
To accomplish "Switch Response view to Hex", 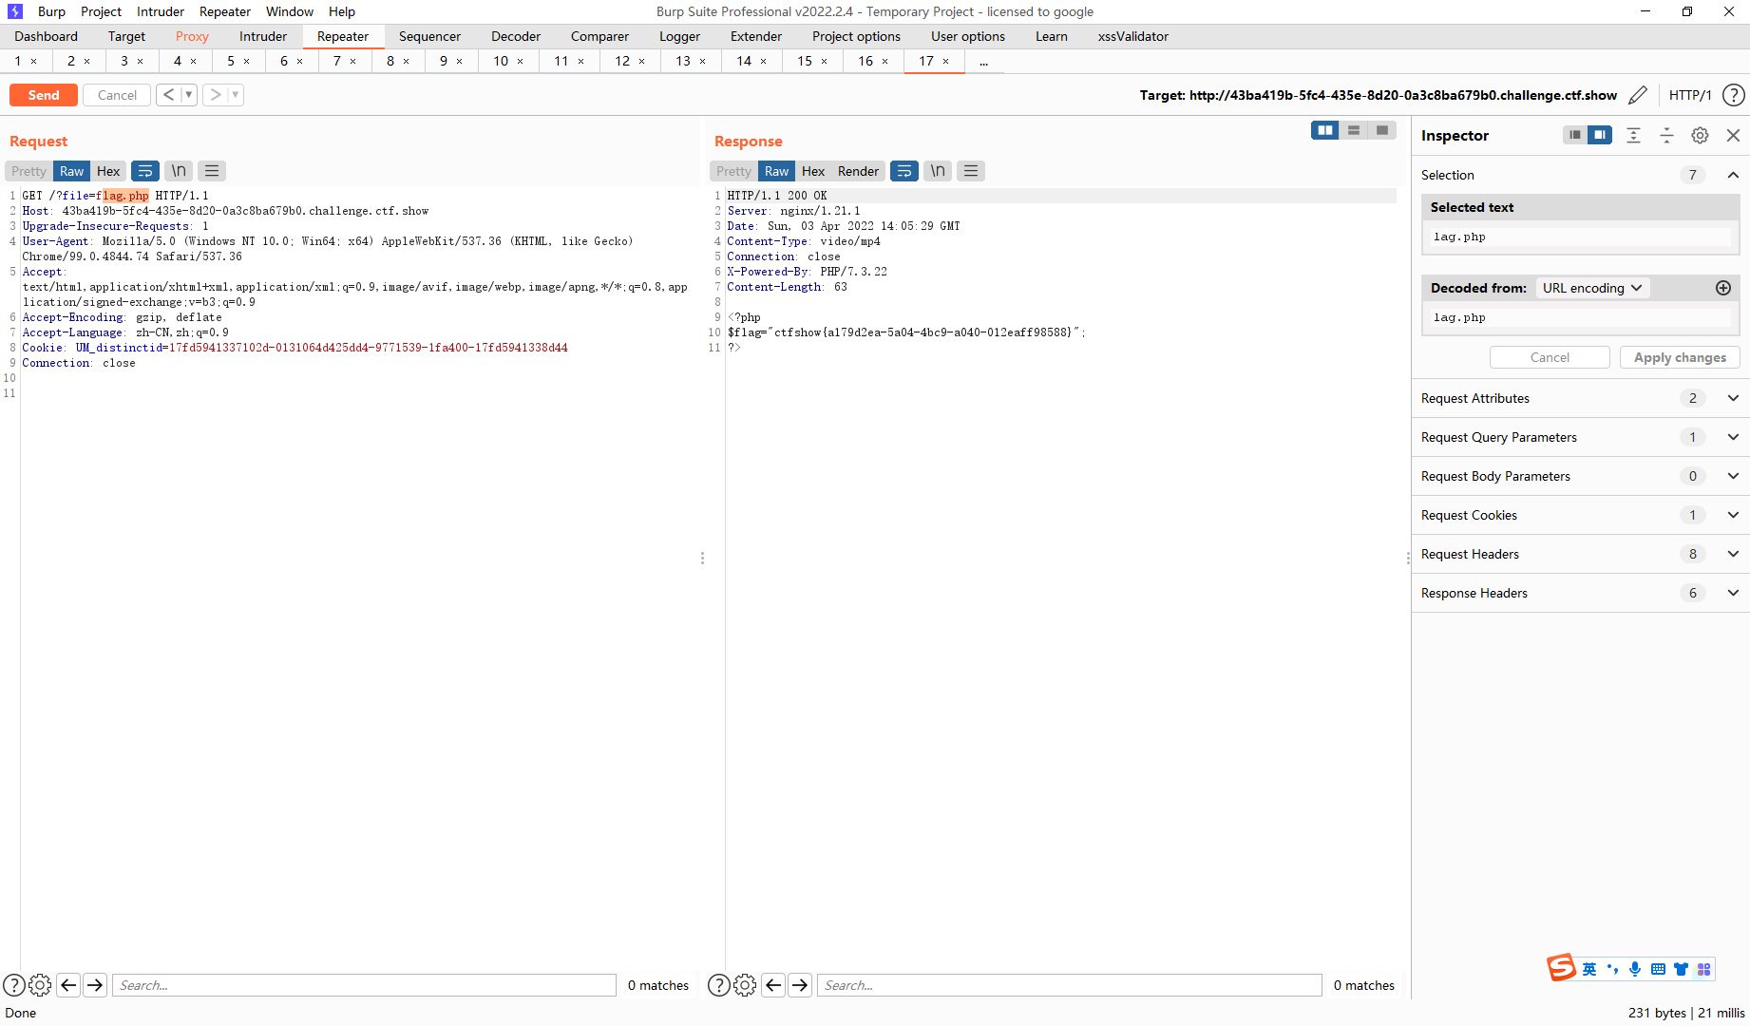I will coord(813,171).
